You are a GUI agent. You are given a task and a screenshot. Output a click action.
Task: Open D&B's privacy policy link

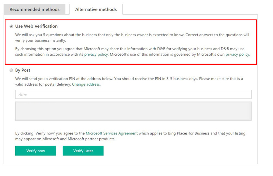[x=96, y=54]
